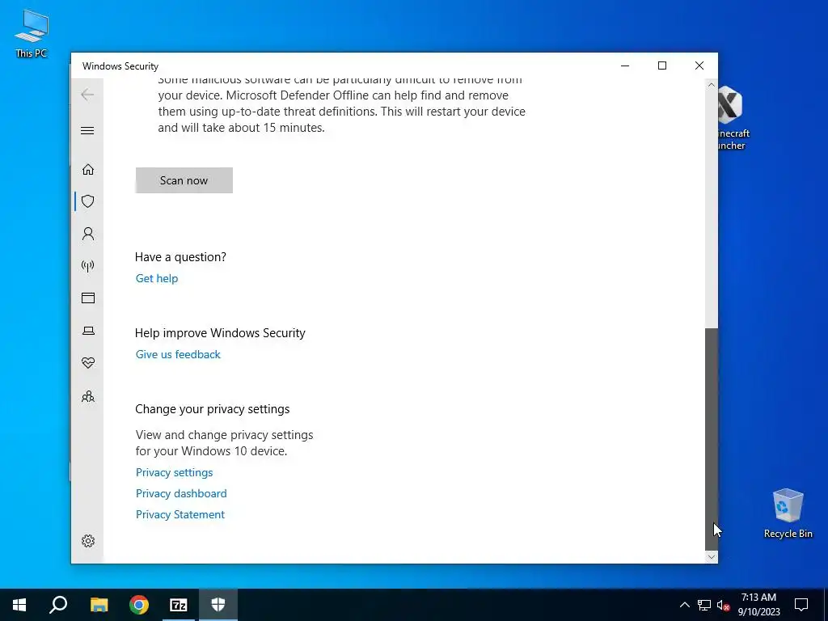828x621 pixels.
Task: Go back using the back arrow
Action: tap(87, 95)
